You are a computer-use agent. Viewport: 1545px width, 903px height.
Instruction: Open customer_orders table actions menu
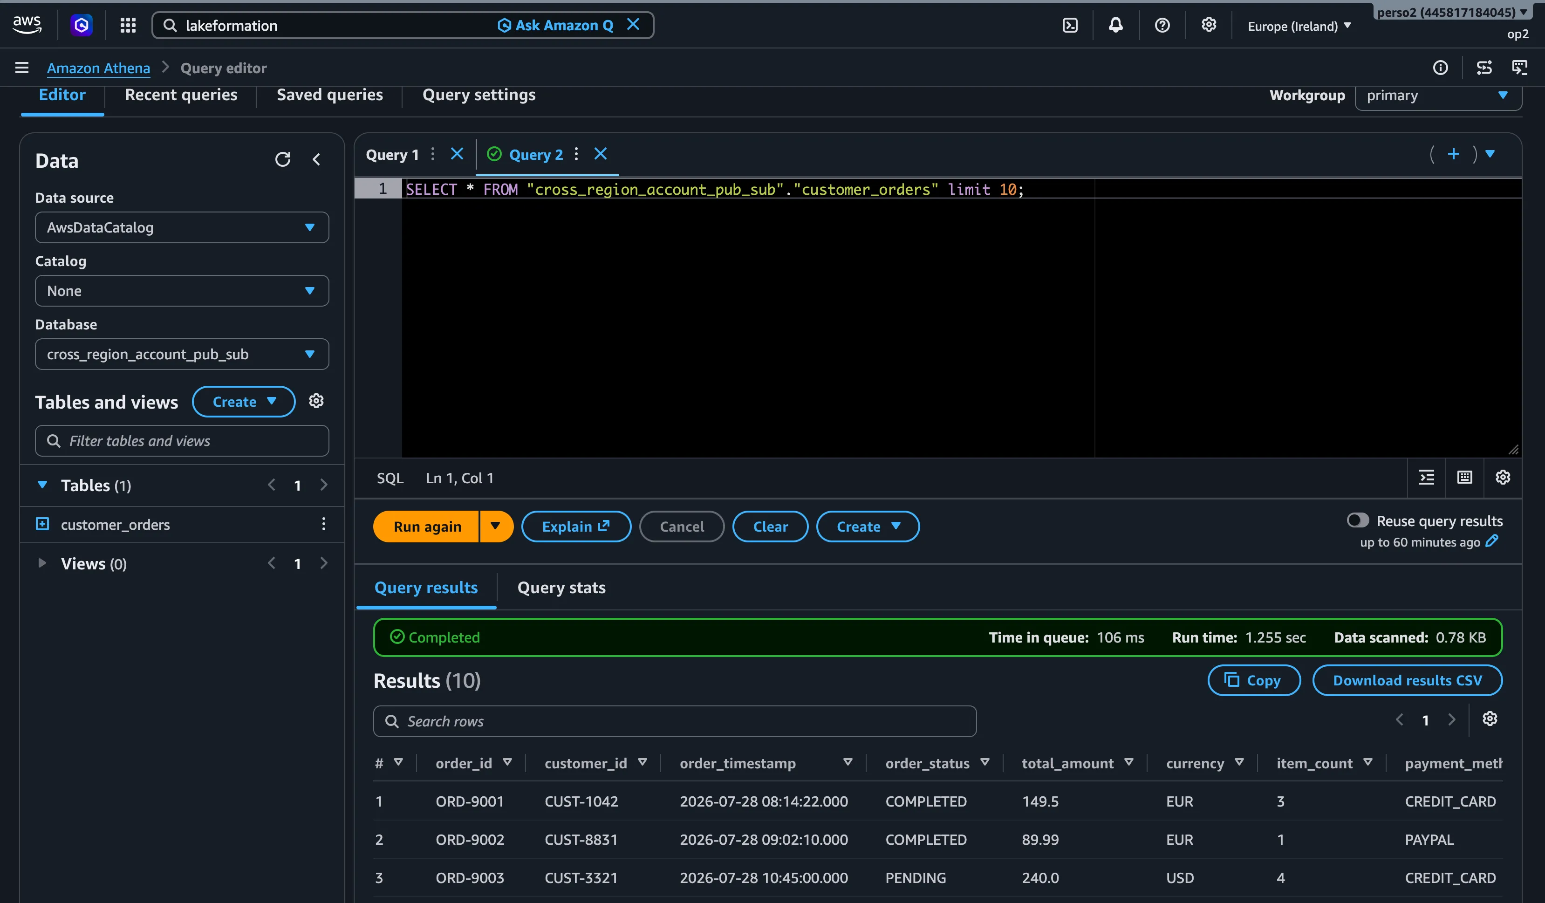pos(324,524)
